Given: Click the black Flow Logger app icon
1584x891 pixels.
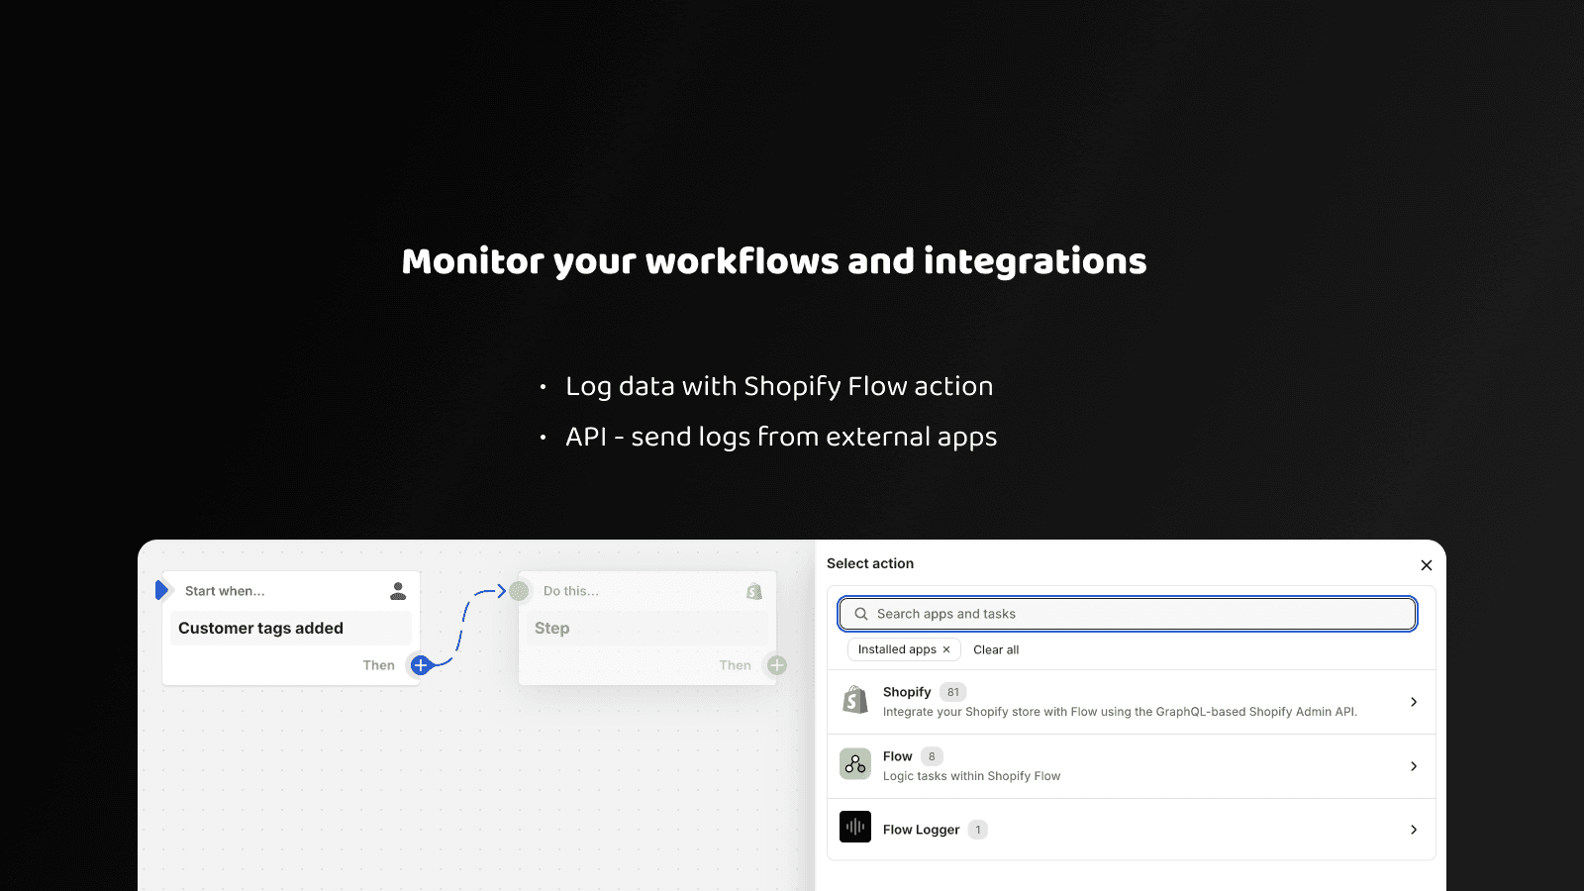Looking at the screenshot, I should tap(855, 827).
